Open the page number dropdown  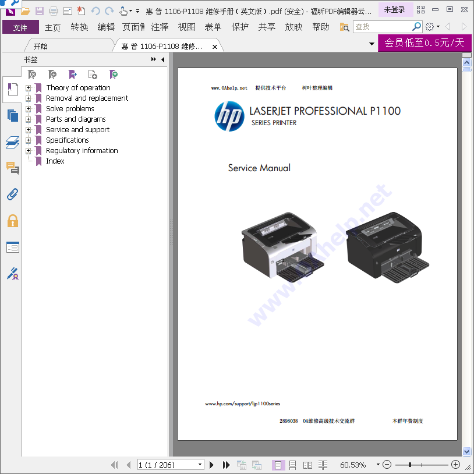coord(200,465)
